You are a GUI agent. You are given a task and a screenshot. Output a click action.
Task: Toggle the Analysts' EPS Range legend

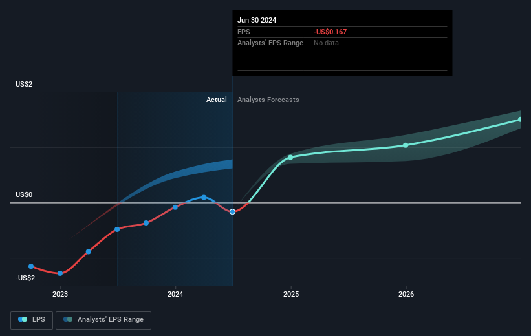103,320
